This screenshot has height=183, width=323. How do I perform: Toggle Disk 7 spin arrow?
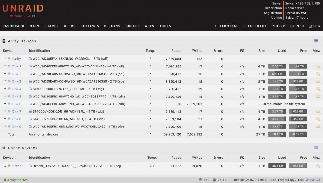pyautogui.click(x=5, y=111)
